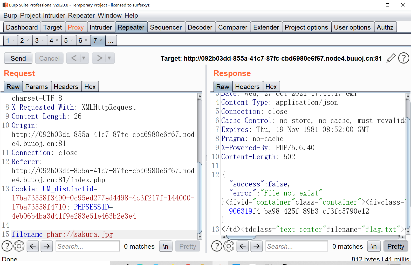Click the filename=phar://sakura.jpg body line
Image resolution: width=411 pixels, height=265 pixels.
click(62, 234)
